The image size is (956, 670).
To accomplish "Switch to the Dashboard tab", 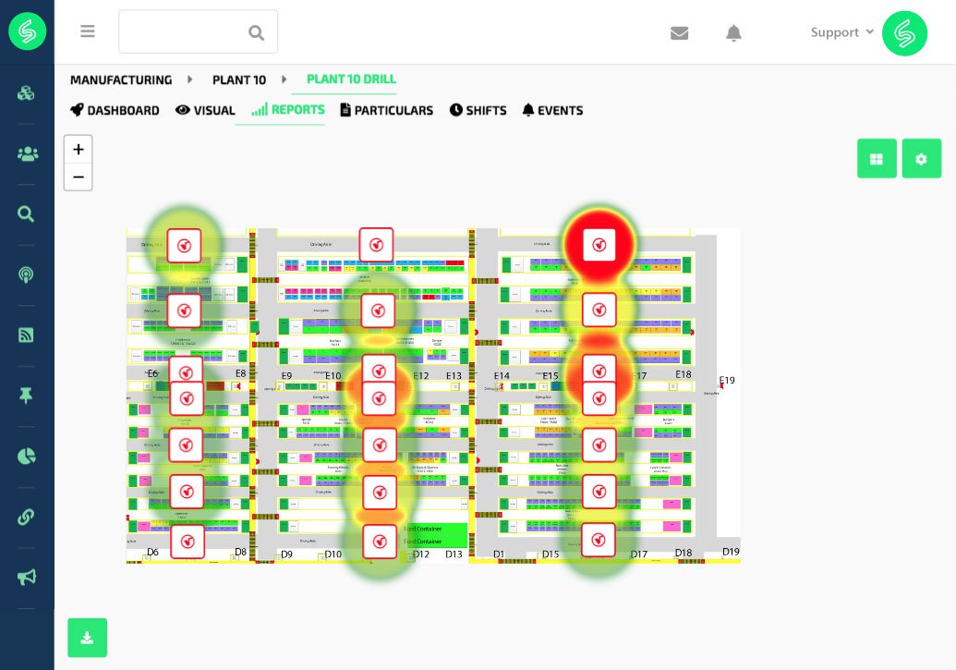I will 115,111.
